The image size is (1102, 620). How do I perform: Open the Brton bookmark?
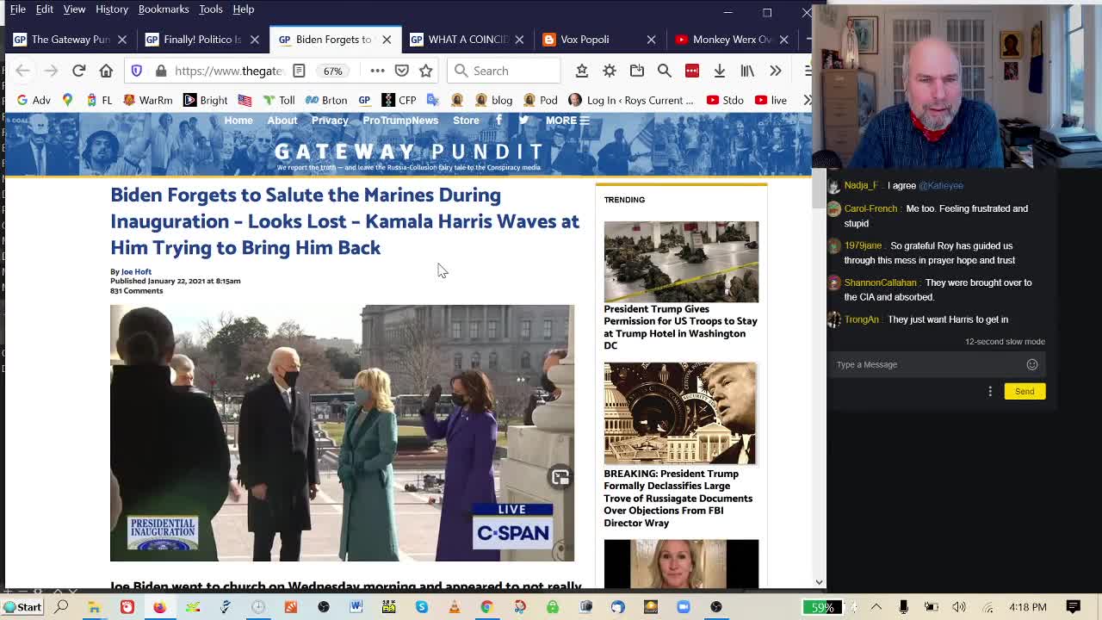326,100
